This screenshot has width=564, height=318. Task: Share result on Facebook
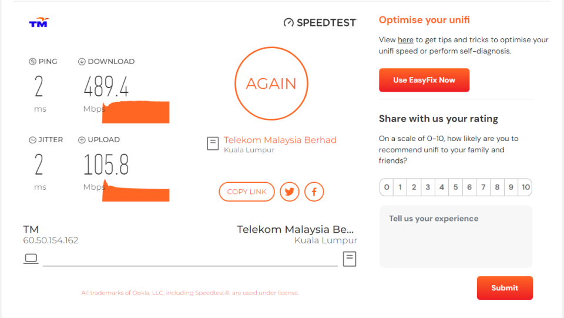coord(314,192)
